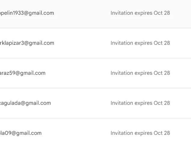Click invitation expiry text in rklapizar3 row

140,43
